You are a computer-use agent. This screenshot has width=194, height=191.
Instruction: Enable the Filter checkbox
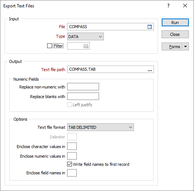point(49,46)
